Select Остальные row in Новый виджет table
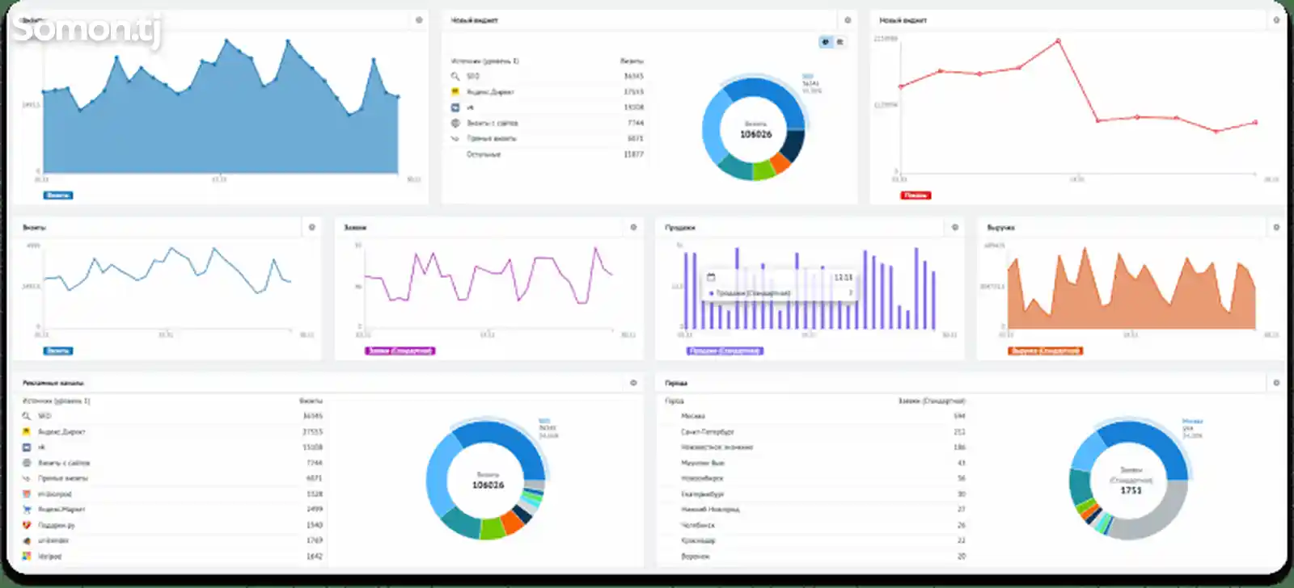The width and height of the screenshot is (1294, 588). pos(547,154)
